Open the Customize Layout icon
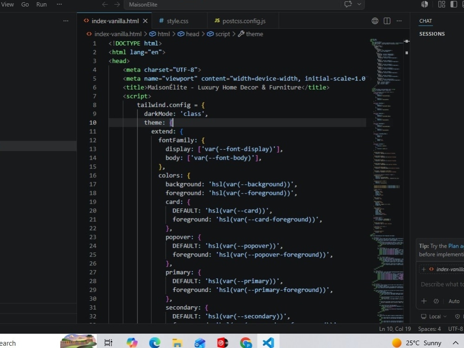This screenshot has width=464, height=348. point(442,4)
